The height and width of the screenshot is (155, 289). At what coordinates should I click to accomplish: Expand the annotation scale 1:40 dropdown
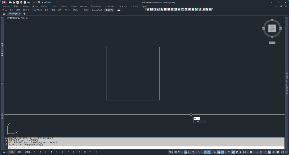(x=245, y=152)
